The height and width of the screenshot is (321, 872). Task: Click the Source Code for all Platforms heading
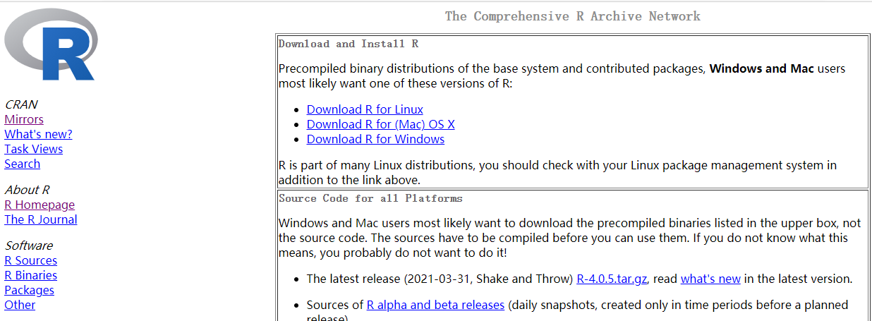(370, 198)
